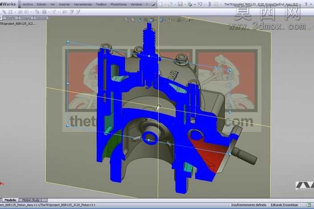Click the 'Insuficientemente definida' status text

248,205
